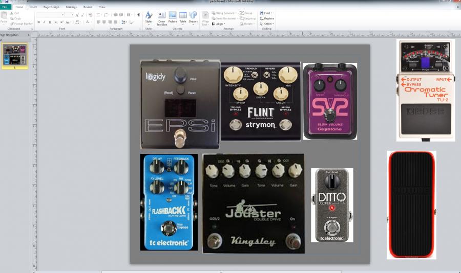The image size is (461, 273).
Task: Select the page 1 thumbnail in navigation
Action: pos(15,56)
